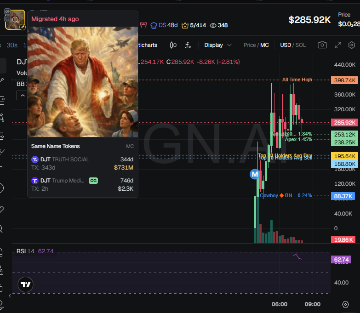Click the crown 5/414 indicator
This screenshot has height=313, width=360.
194,25
